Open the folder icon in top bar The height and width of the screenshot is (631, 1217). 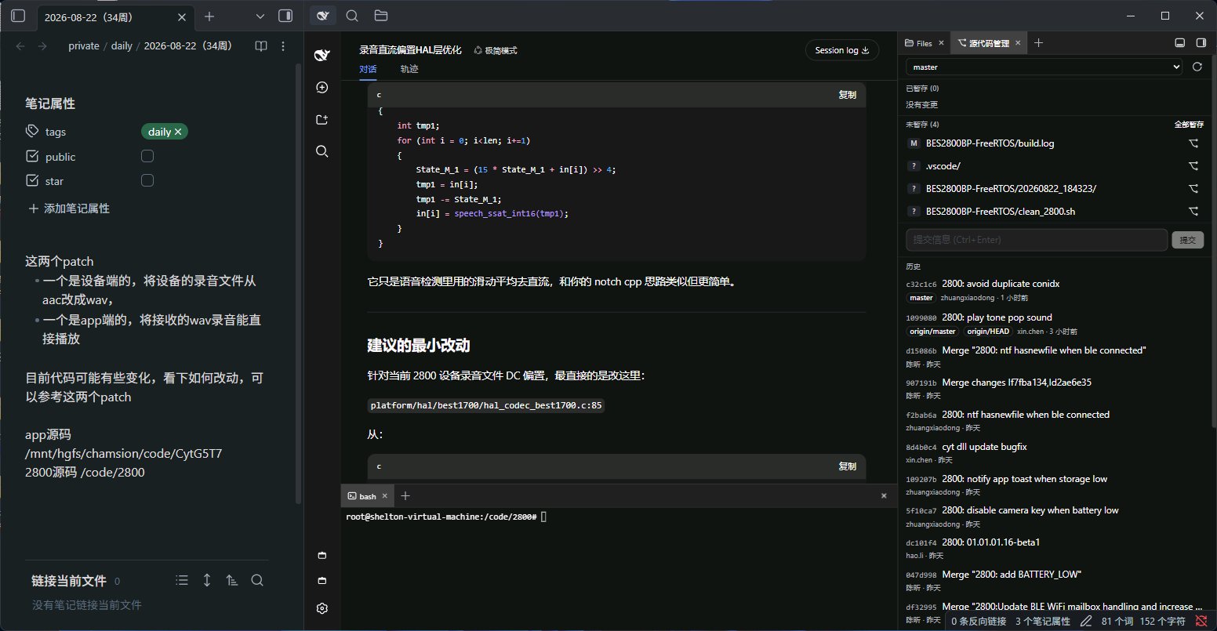[381, 16]
